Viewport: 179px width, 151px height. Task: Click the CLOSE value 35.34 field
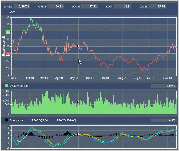click(x=158, y=6)
